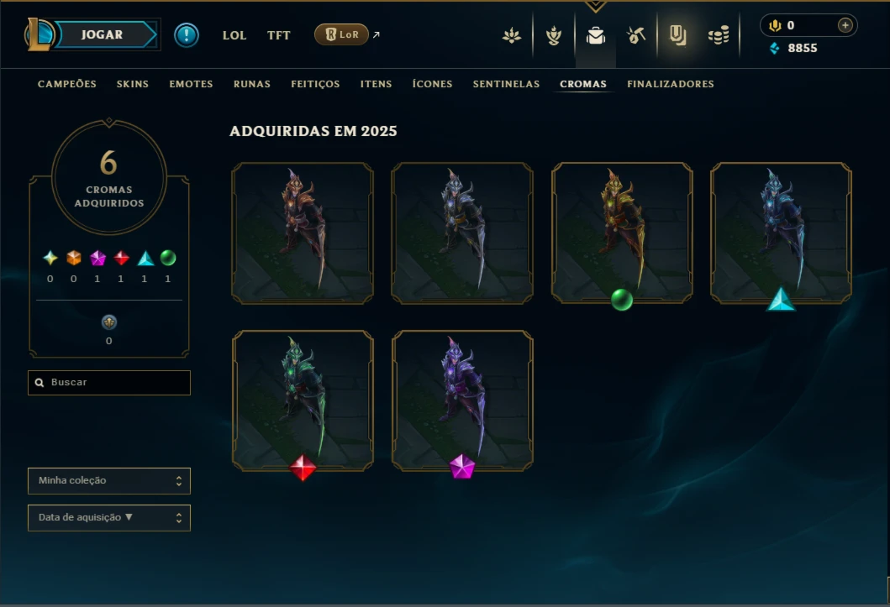
Task: Switch to the SKINS tab
Action: 132,84
